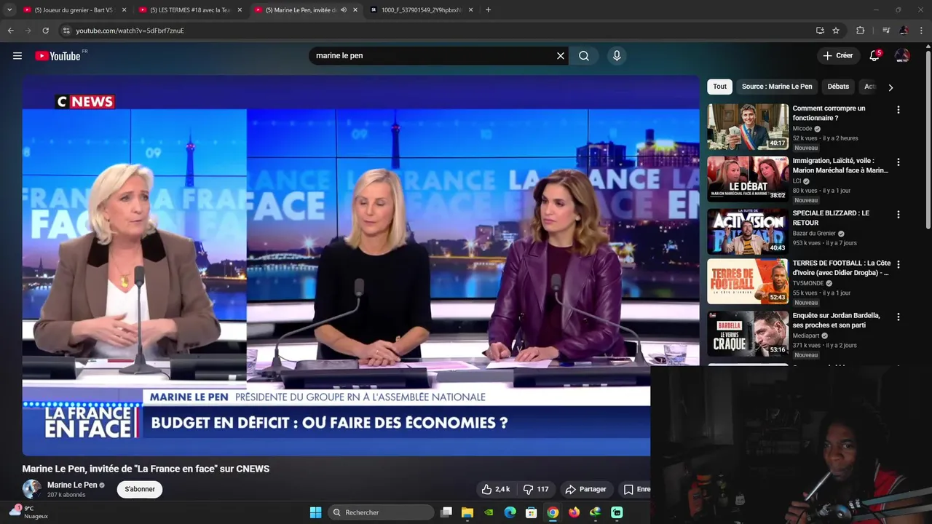Go to the YouTube home logo
The width and height of the screenshot is (932, 524).
click(58, 55)
